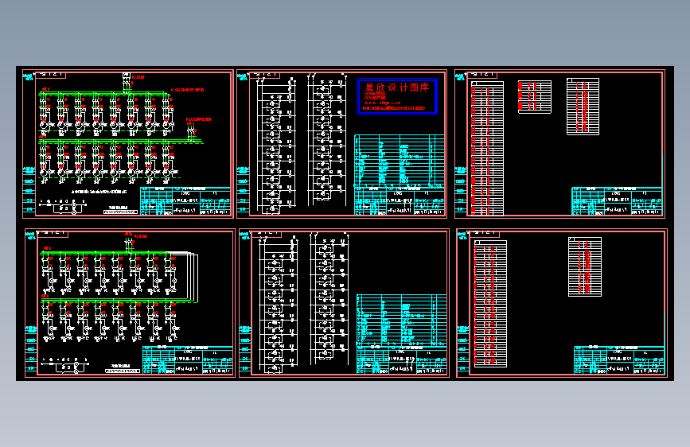Click the green busbar at the top of the top-left sheet
The image size is (690, 447).
pyautogui.click(x=105, y=94)
